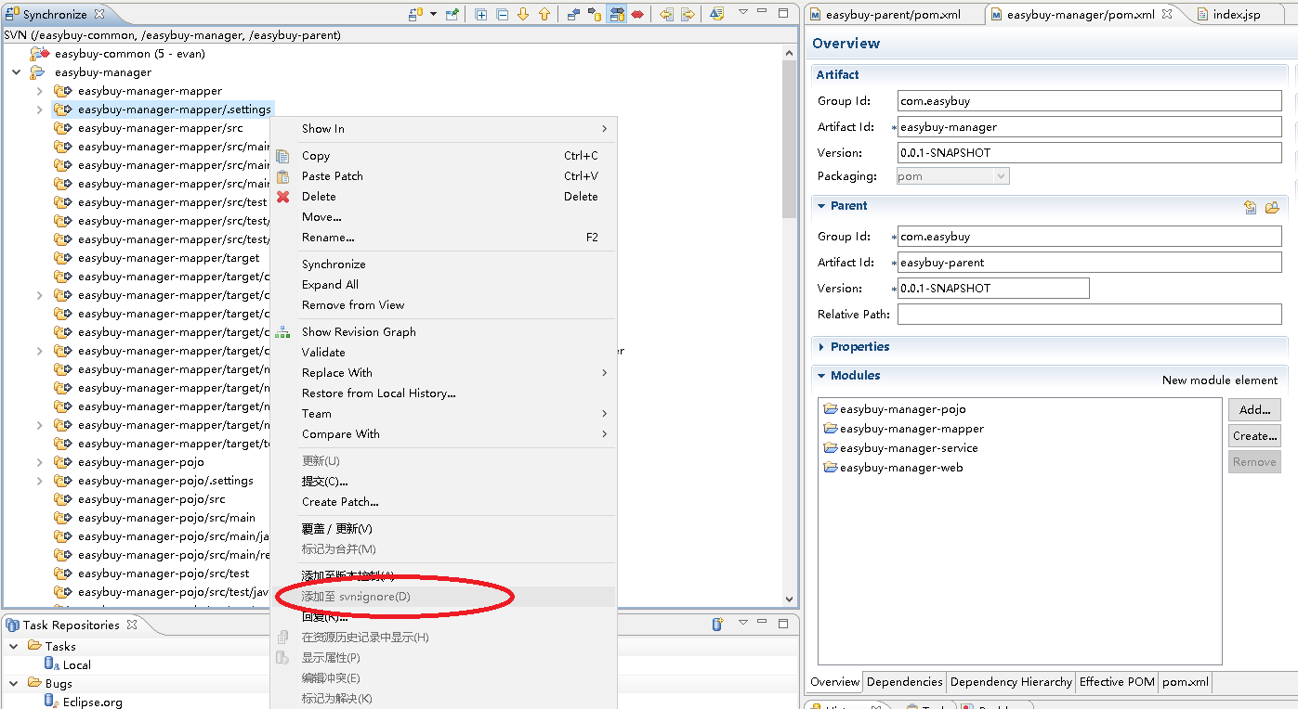Collapse the Tasks category
Viewport: 1298px width, 709px height.
pyautogui.click(x=14, y=646)
